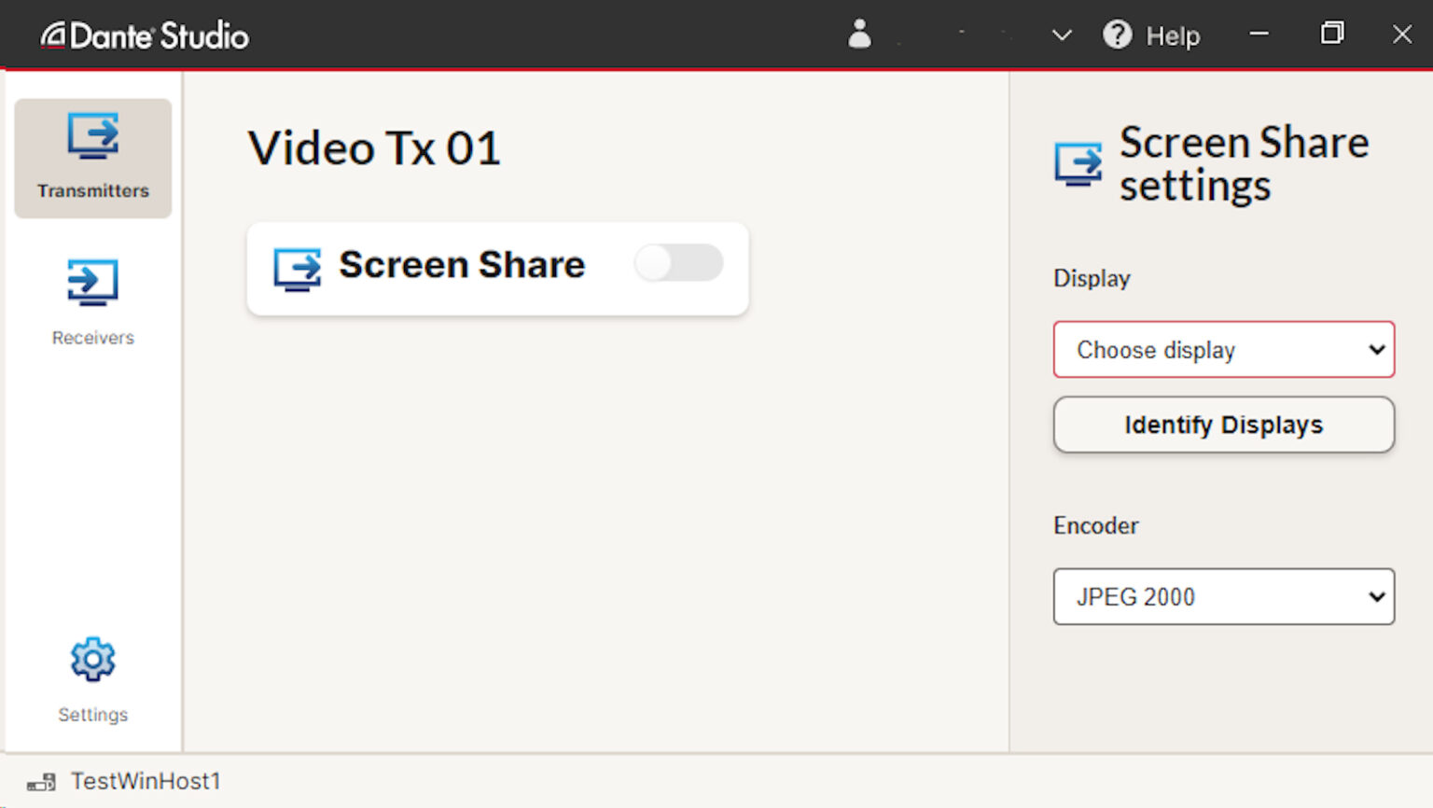Enable the Screen Share toggle switch
Screen dimensions: 1433x808
point(678,263)
